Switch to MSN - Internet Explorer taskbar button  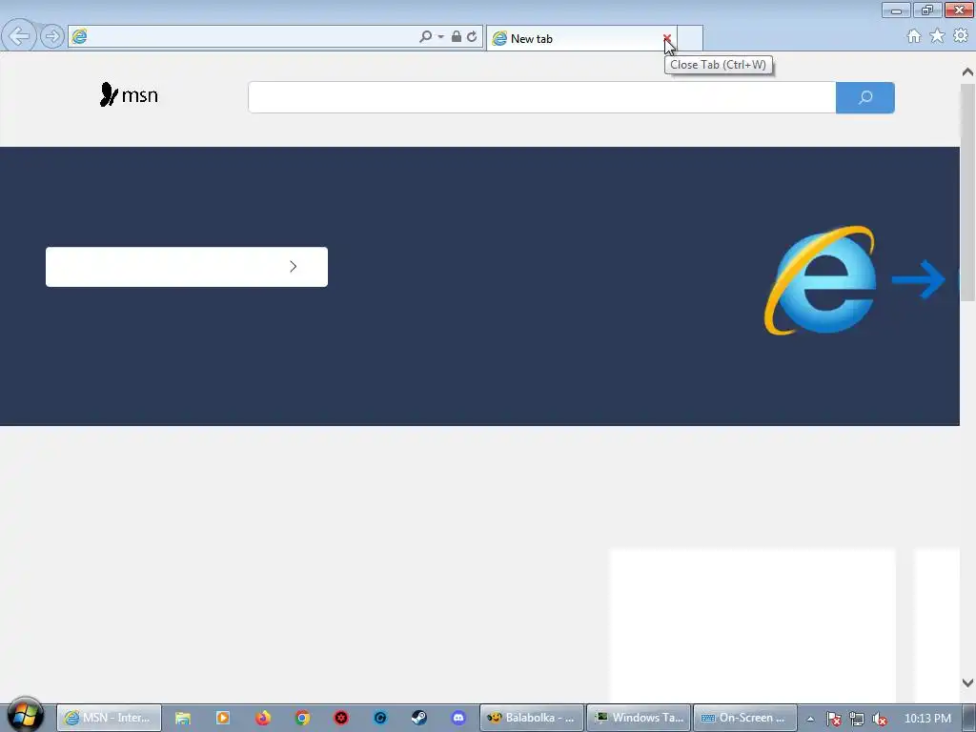pyautogui.click(x=109, y=718)
